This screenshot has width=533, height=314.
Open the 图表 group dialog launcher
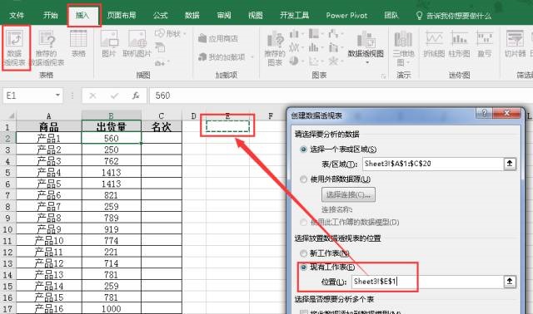pos(383,76)
